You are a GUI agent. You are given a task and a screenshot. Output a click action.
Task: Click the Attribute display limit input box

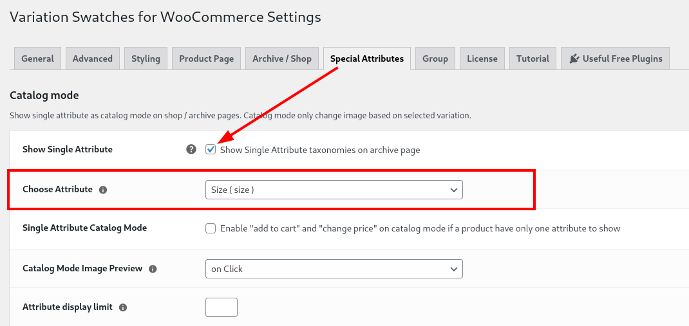click(222, 307)
